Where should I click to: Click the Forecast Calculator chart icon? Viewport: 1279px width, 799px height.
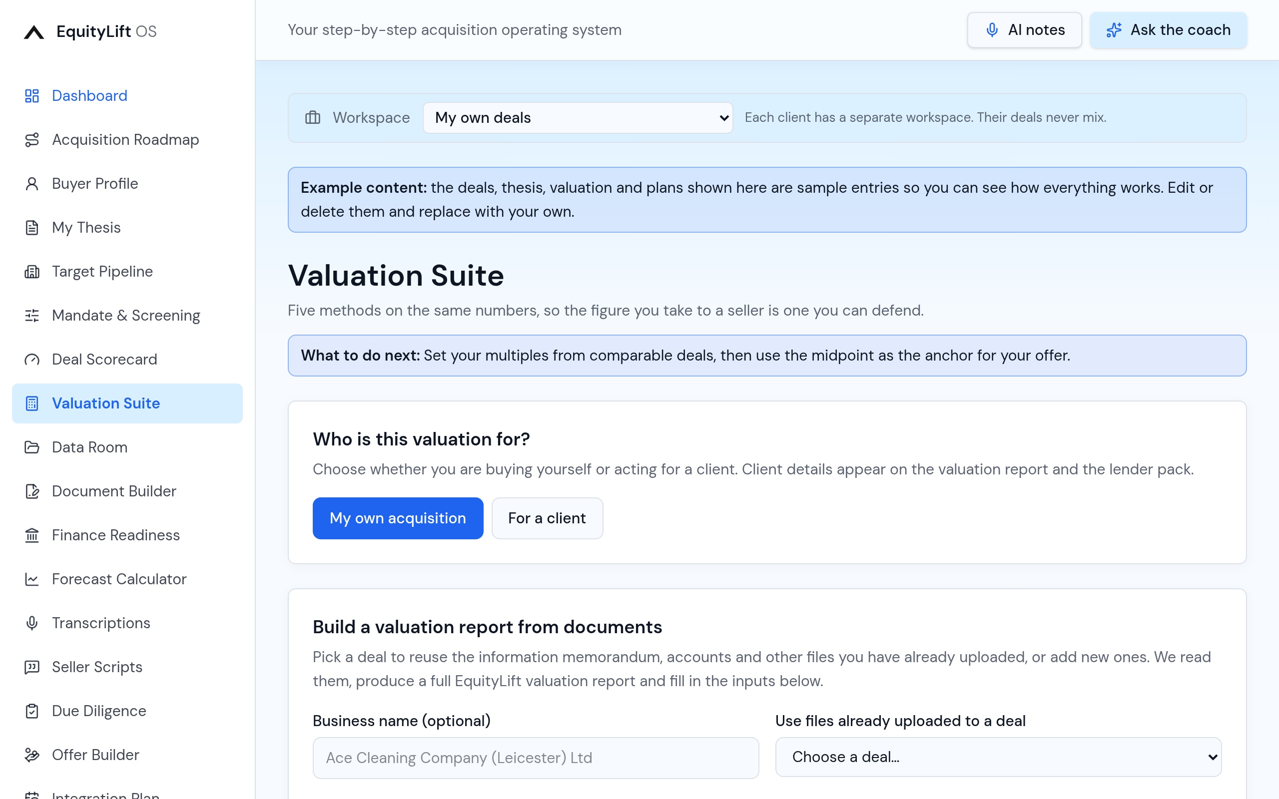point(31,579)
